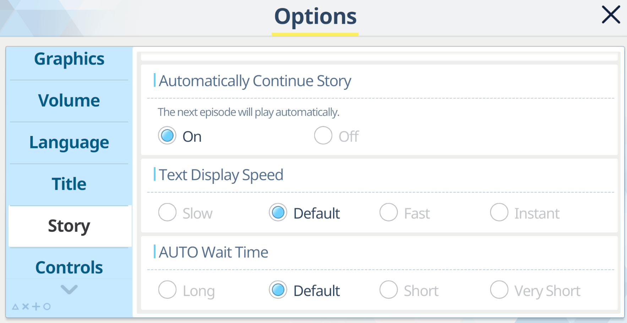Open the Language settings tab
This screenshot has width=627, height=323.
tap(69, 143)
